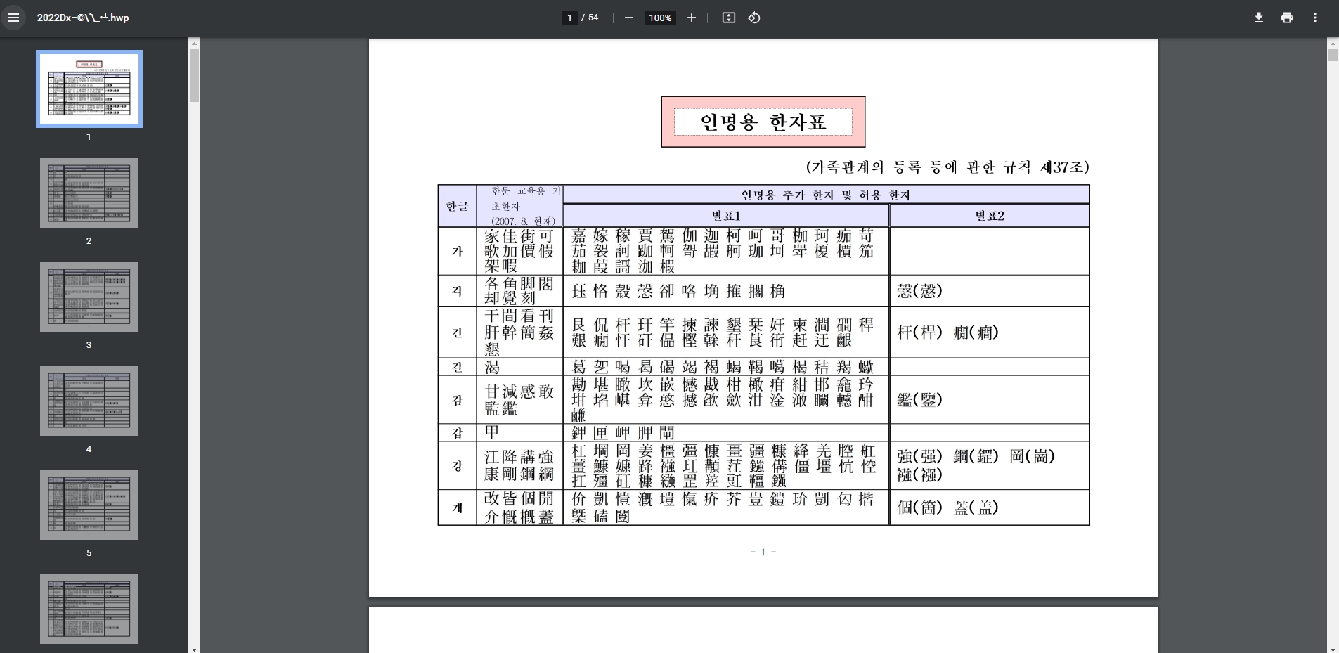This screenshot has height=653, width=1339.
Task: Click the document vertical scrollbar thumb
Action: 1333,56
